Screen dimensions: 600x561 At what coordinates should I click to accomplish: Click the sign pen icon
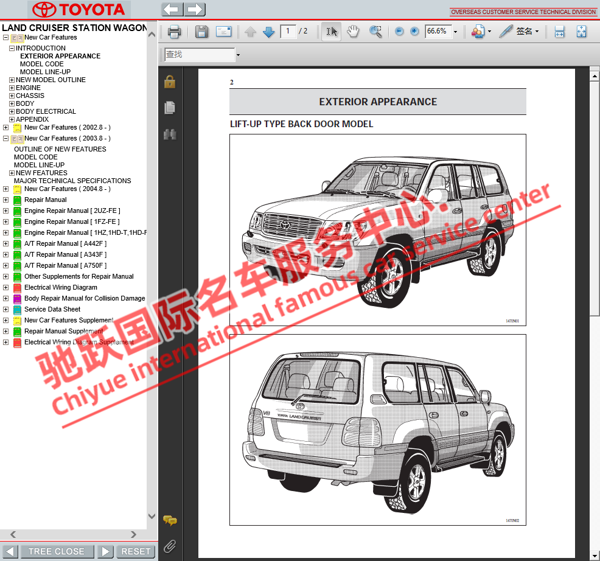pyautogui.click(x=506, y=32)
